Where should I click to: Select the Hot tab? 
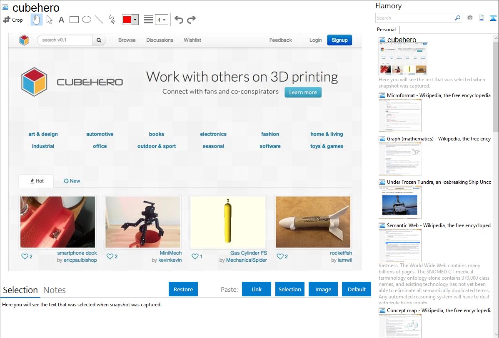[36, 181]
